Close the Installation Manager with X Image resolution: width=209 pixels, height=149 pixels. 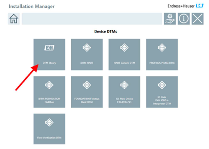(x=198, y=19)
